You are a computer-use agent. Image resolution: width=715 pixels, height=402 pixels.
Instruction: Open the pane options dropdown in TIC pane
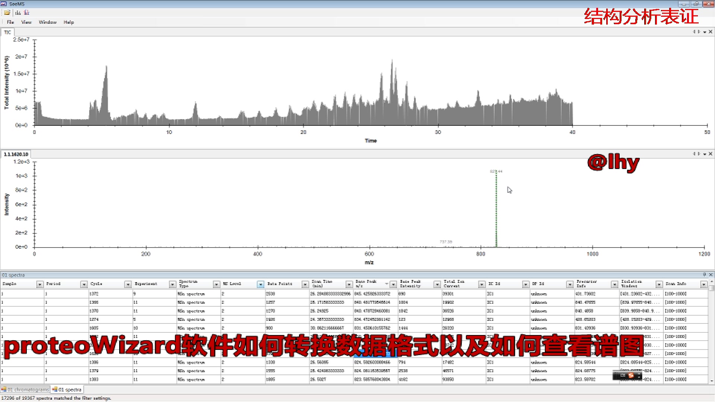point(705,32)
